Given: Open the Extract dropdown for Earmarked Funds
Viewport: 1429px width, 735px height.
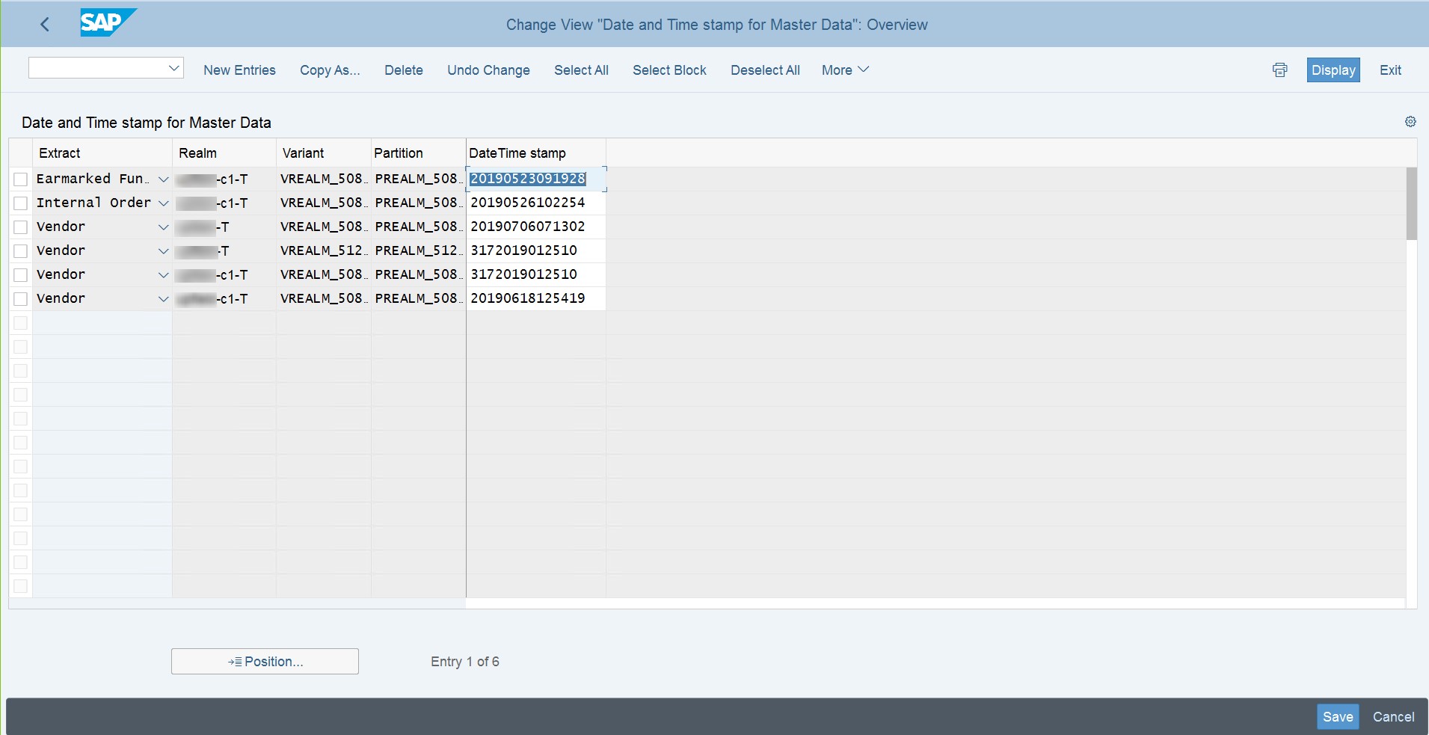Looking at the screenshot, I should (x=163, y=179).
